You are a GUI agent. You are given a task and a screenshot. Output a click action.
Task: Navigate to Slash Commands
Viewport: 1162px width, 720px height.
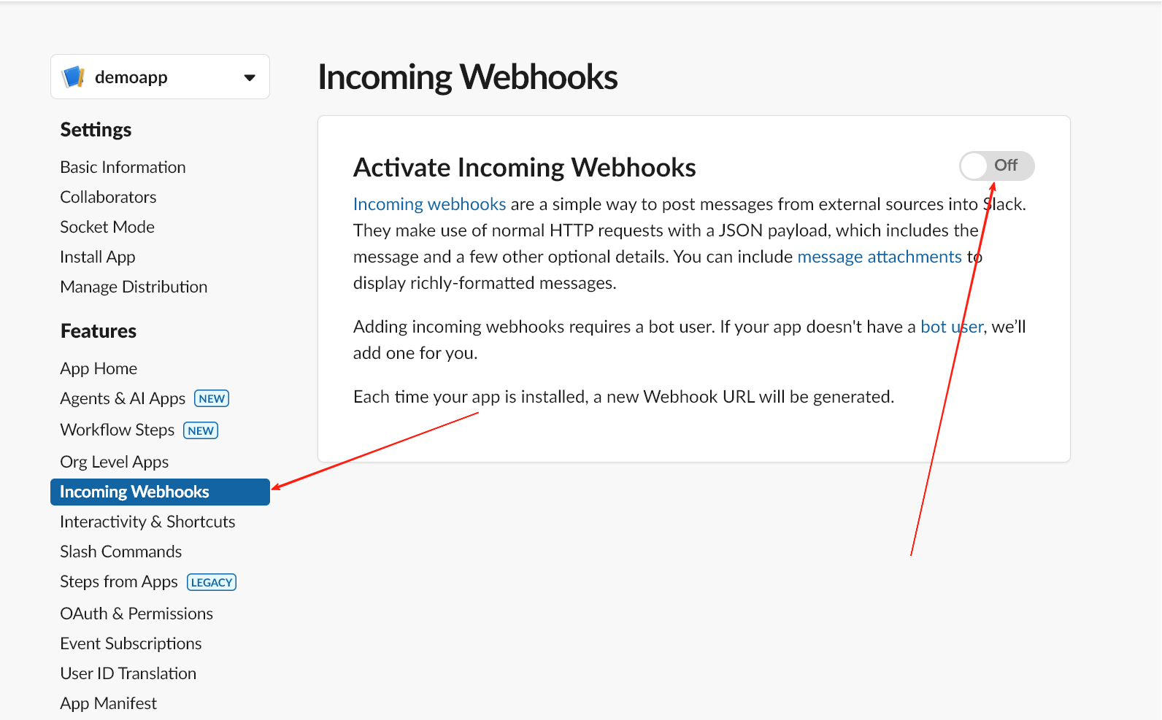pyautogui.click(x=120, y=551)
